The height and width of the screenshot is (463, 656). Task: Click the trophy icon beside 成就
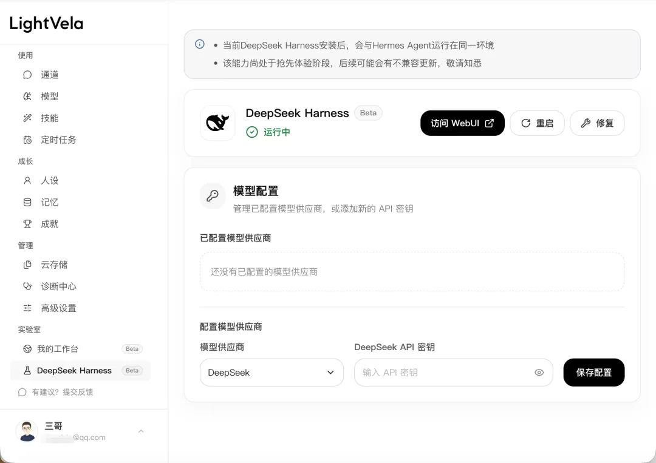[27, 224]
